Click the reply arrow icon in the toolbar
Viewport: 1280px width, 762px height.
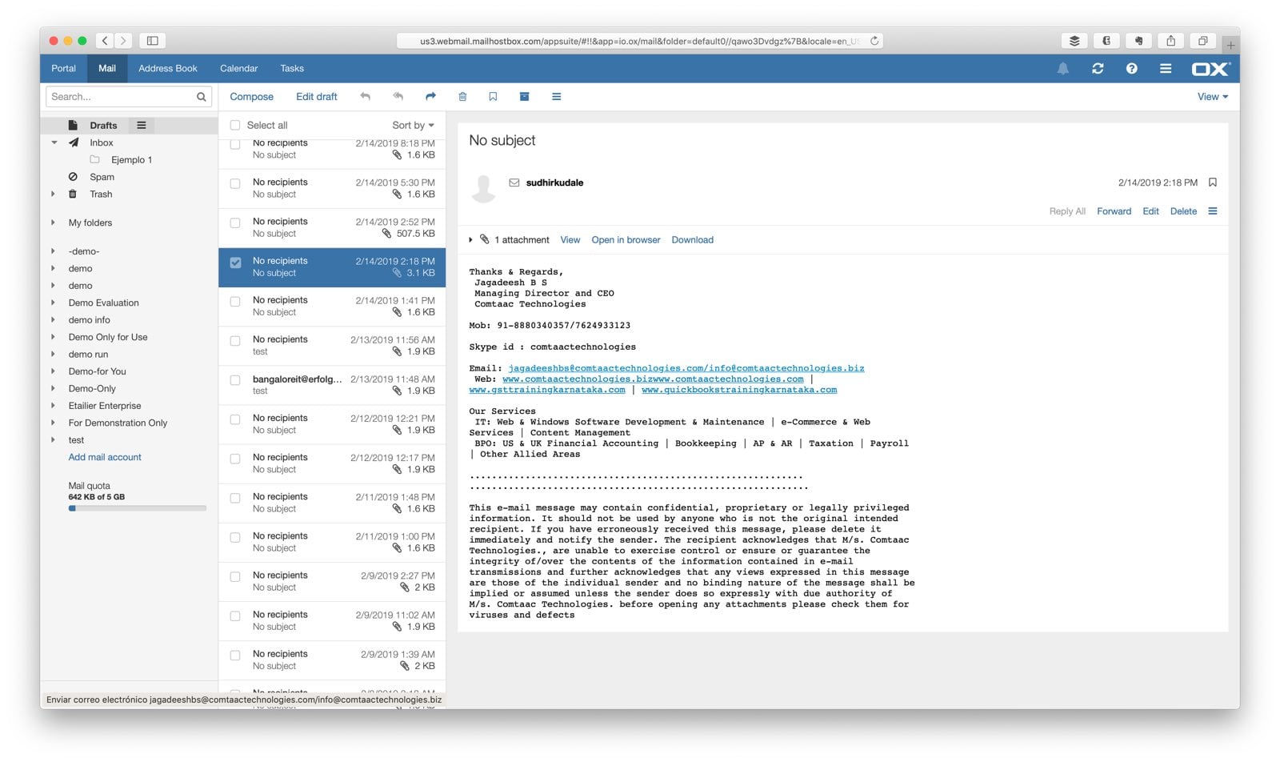[366, 97]
